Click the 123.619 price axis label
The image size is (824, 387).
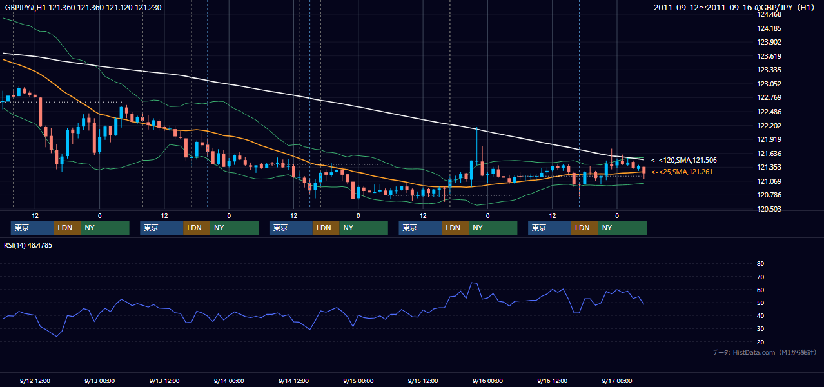click(x=770, y=56)
